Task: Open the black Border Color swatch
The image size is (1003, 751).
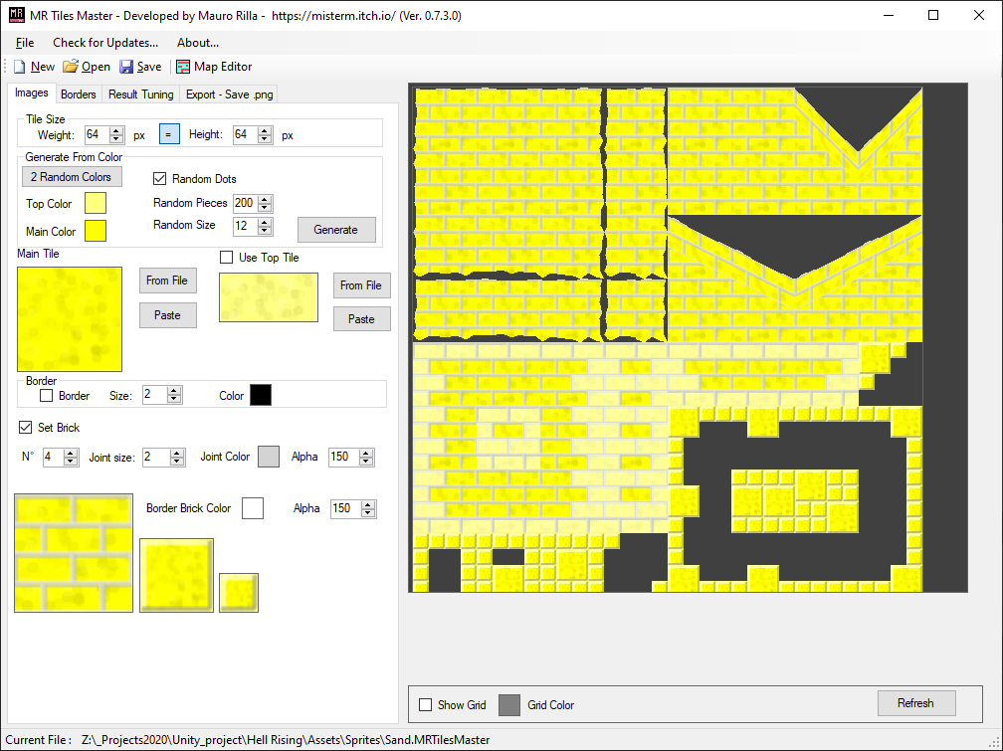Action: coord(261,395)
